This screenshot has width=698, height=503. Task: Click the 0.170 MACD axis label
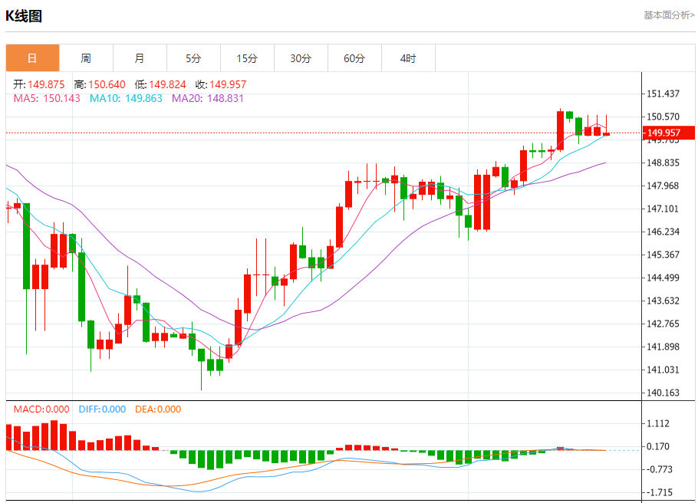point(658,446)
